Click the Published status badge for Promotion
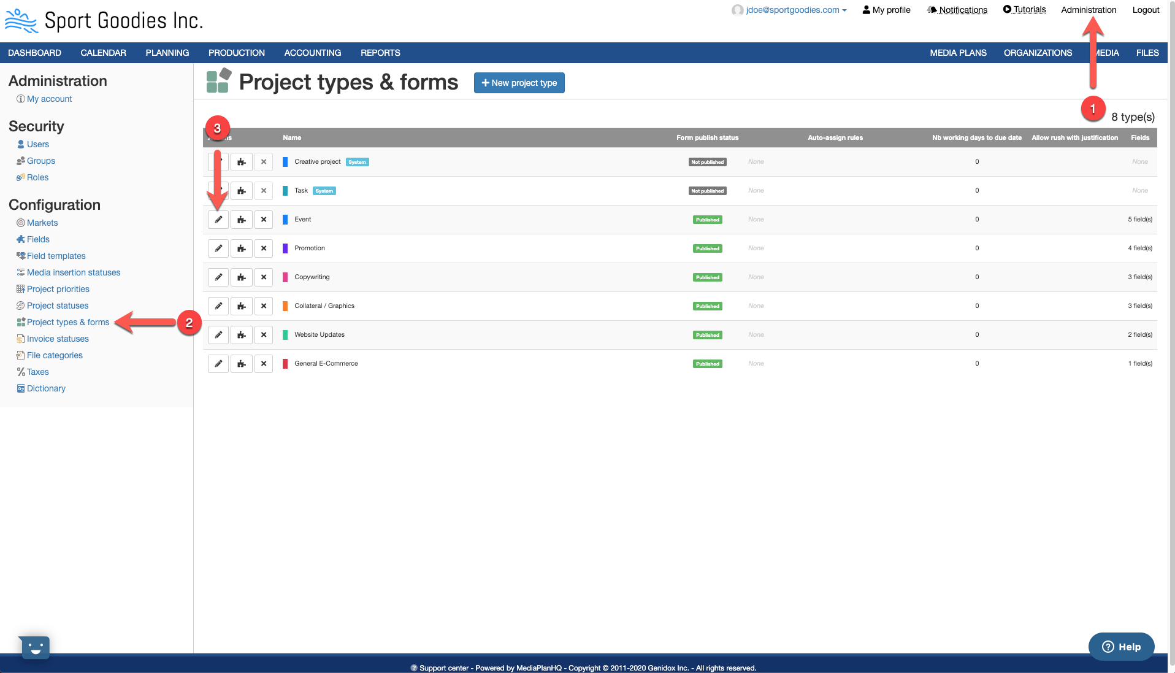Image resolution: width=1175 pixels, height=673 pixels. 707,248
